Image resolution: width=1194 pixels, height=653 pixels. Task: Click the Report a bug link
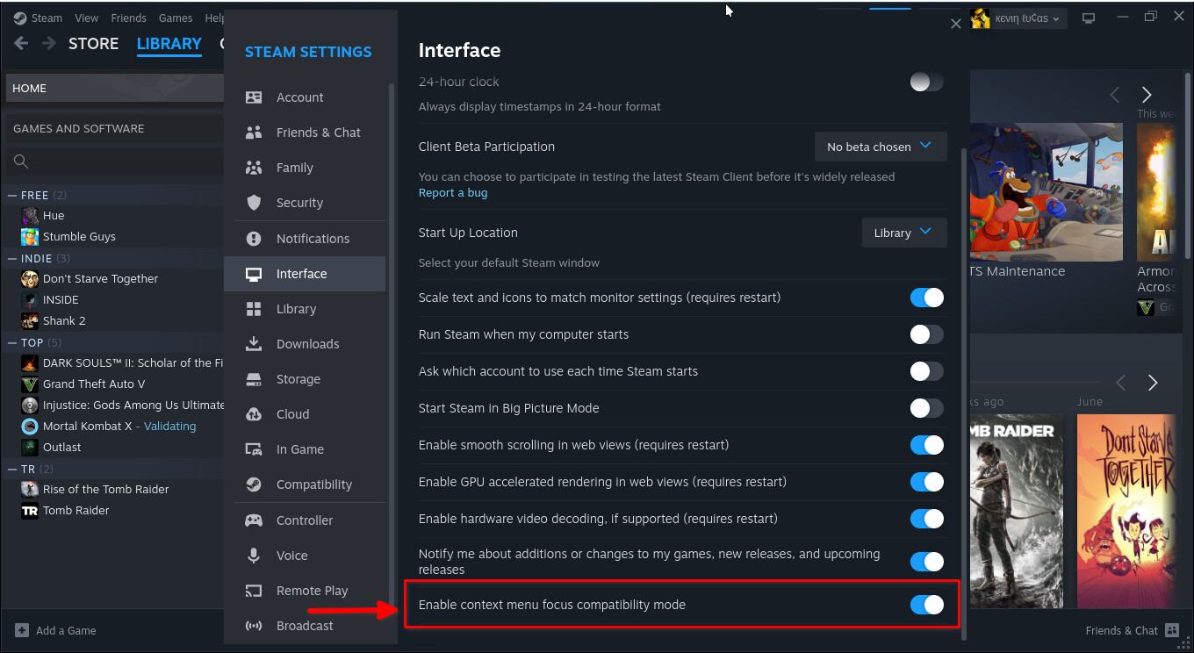[453, 193]
